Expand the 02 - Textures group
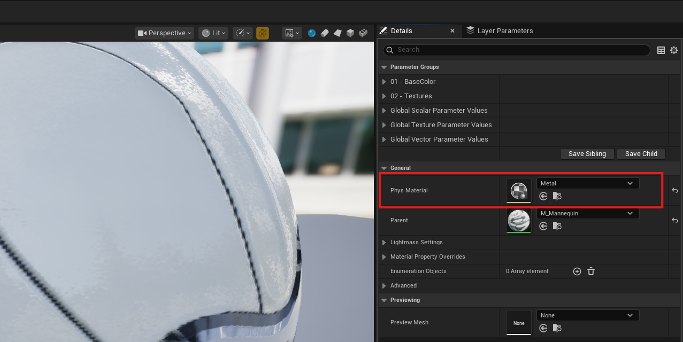This screenshot has width=683, height=342. (x=384, y=96)
